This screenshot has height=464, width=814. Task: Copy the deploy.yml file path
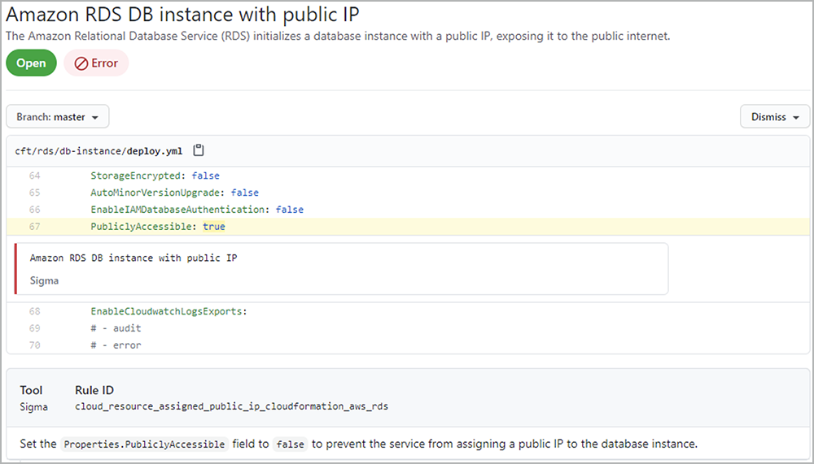199,150
